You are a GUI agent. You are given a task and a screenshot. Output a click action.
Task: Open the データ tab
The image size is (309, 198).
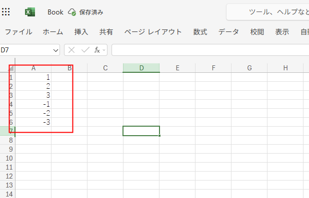(228, 31)
